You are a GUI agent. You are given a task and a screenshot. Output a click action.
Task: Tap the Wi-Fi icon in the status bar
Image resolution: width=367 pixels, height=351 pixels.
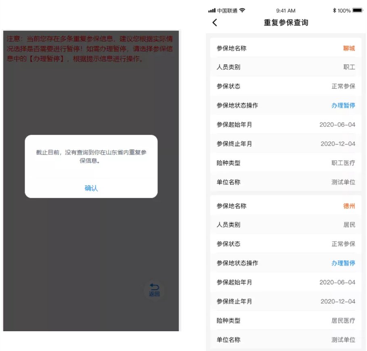click(242, 10)
